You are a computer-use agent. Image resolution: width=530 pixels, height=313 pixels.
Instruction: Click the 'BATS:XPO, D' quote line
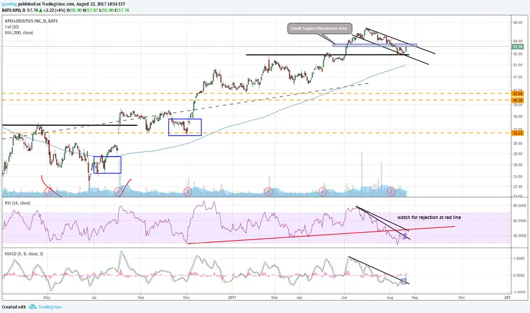point(14,10)
